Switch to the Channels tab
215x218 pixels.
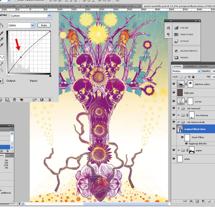[190, 66]
